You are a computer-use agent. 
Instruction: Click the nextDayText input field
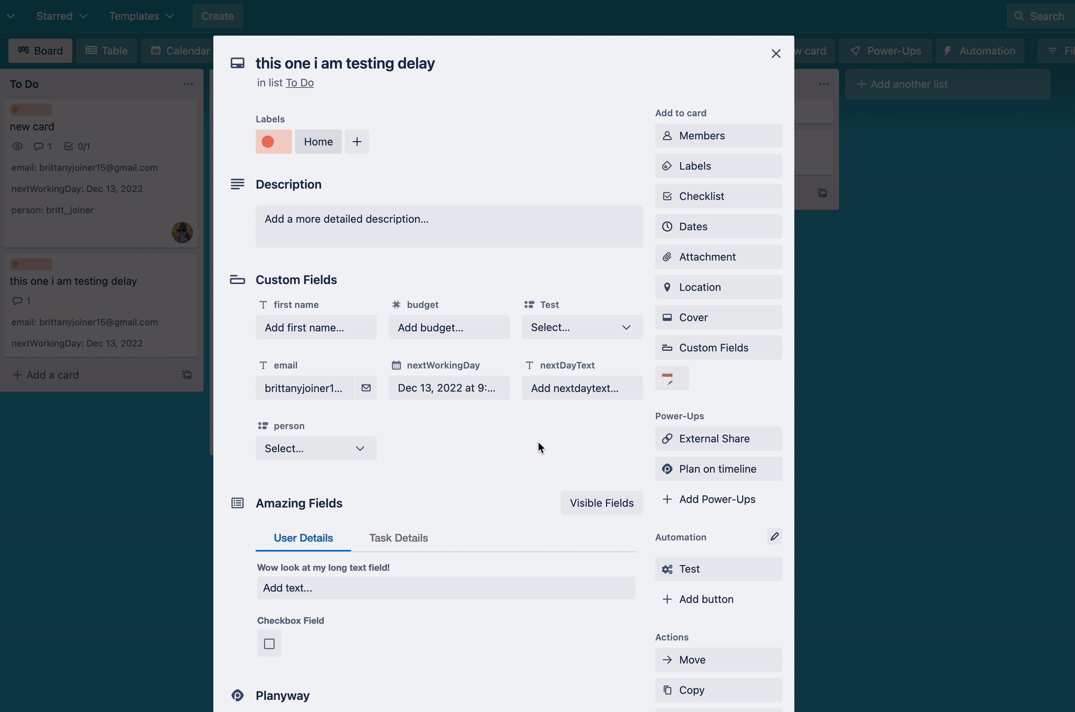point(582,388)
